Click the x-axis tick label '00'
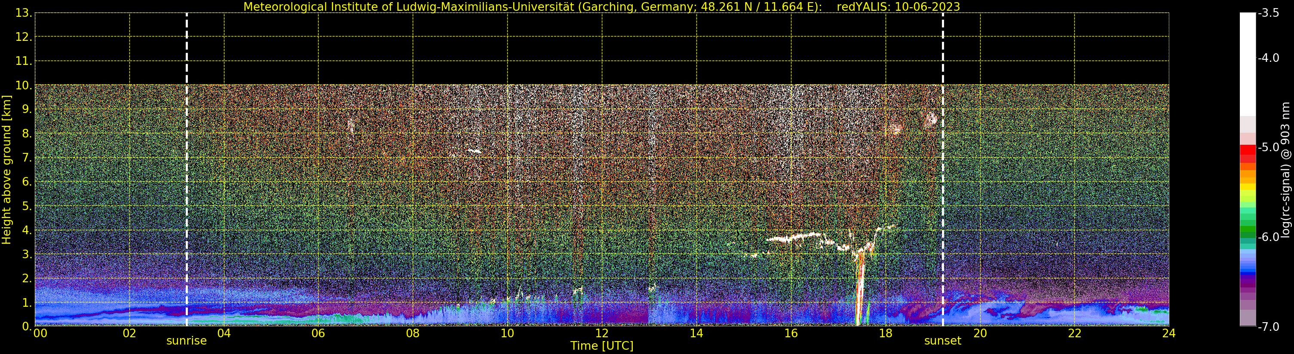This screenshot has width=1294, height=354. [40, 333]
